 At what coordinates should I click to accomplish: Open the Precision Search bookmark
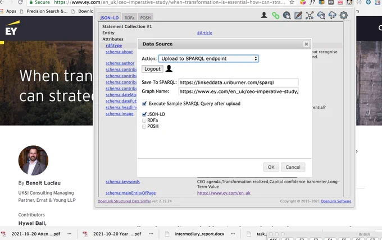[x=44, y=11]
